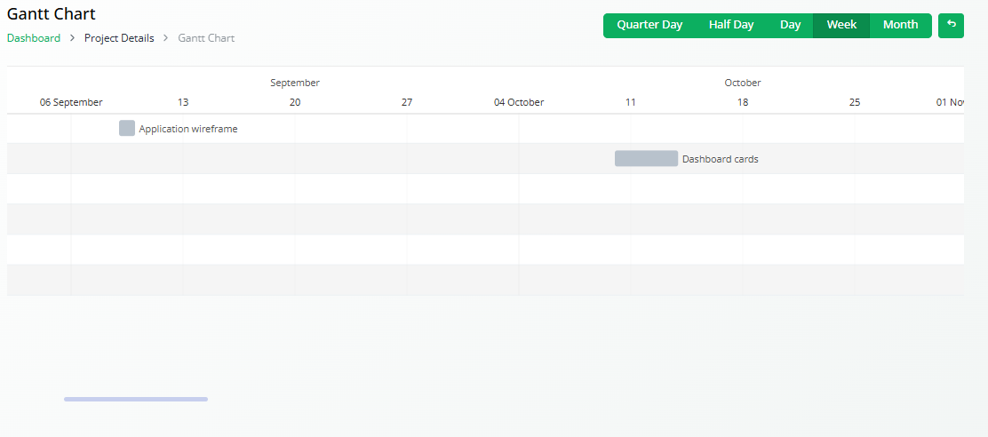
Task: Click the 18 date column header
Action: [743, 102]
